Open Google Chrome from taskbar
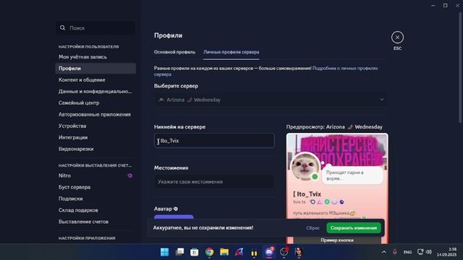Viewport: 463px width, 260px height. (209, 252)
